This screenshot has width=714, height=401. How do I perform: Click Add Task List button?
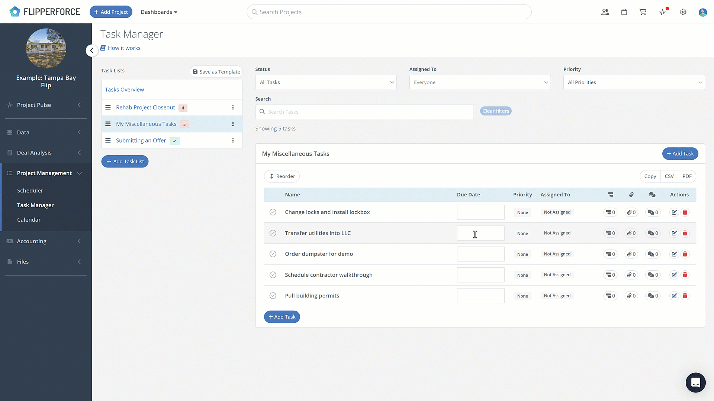point(125,162)
